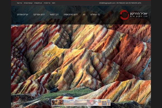Open the צור קשר link

click(19, 3)
